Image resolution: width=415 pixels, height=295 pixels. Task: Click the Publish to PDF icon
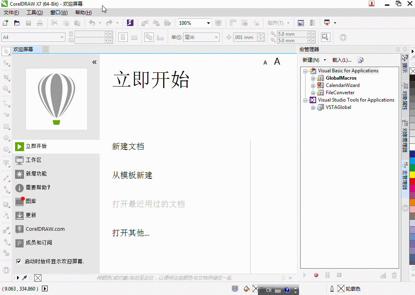[x=167, y=23]
